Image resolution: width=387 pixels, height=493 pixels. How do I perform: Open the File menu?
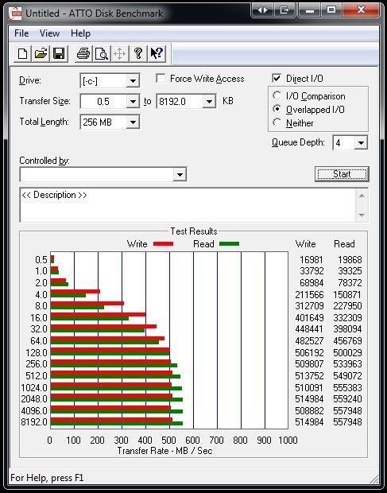point(21,33)
